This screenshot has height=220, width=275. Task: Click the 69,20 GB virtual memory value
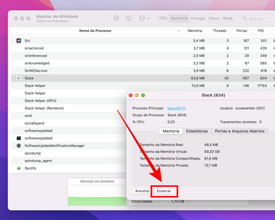tap(212, 152)
